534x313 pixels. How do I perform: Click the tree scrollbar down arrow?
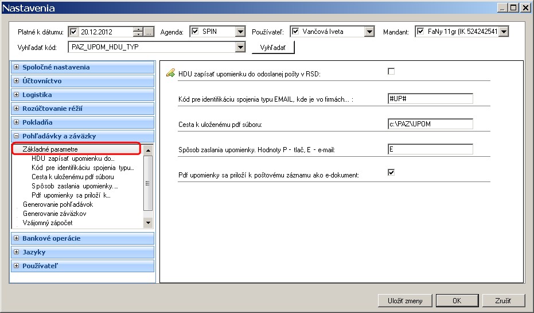pyautogui.click(x=148, y=223)
